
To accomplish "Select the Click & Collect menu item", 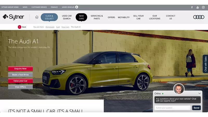I will pyautogui.click(x=49, y=17).
